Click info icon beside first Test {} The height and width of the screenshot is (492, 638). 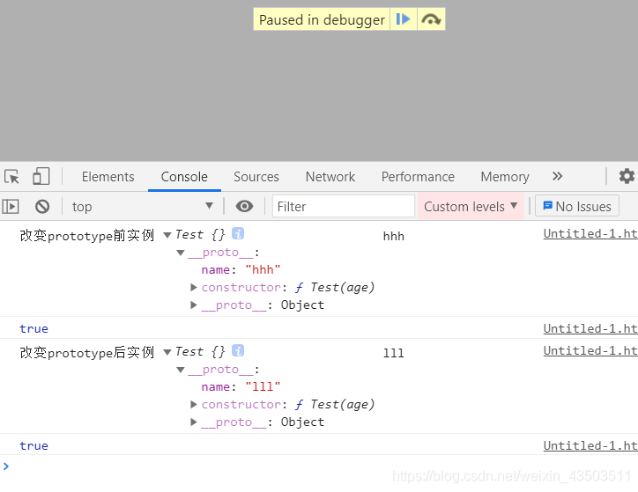[238, 233]
